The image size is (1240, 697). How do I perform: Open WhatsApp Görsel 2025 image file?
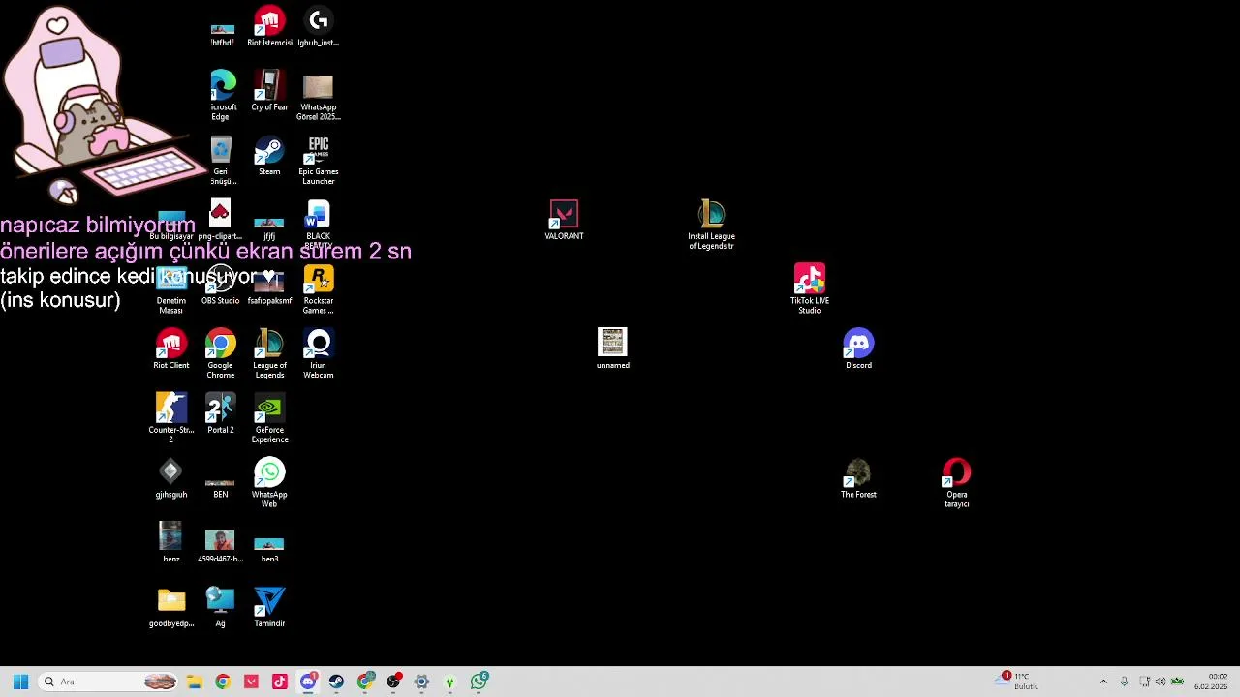[x=319, y=97]
